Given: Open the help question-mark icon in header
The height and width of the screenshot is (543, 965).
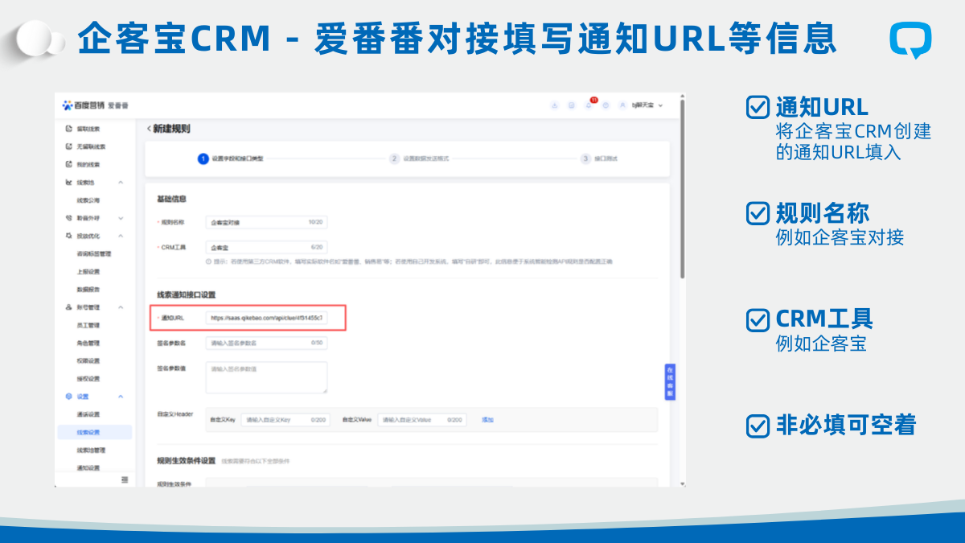Looking at the screenshot, I should (606, 105).
